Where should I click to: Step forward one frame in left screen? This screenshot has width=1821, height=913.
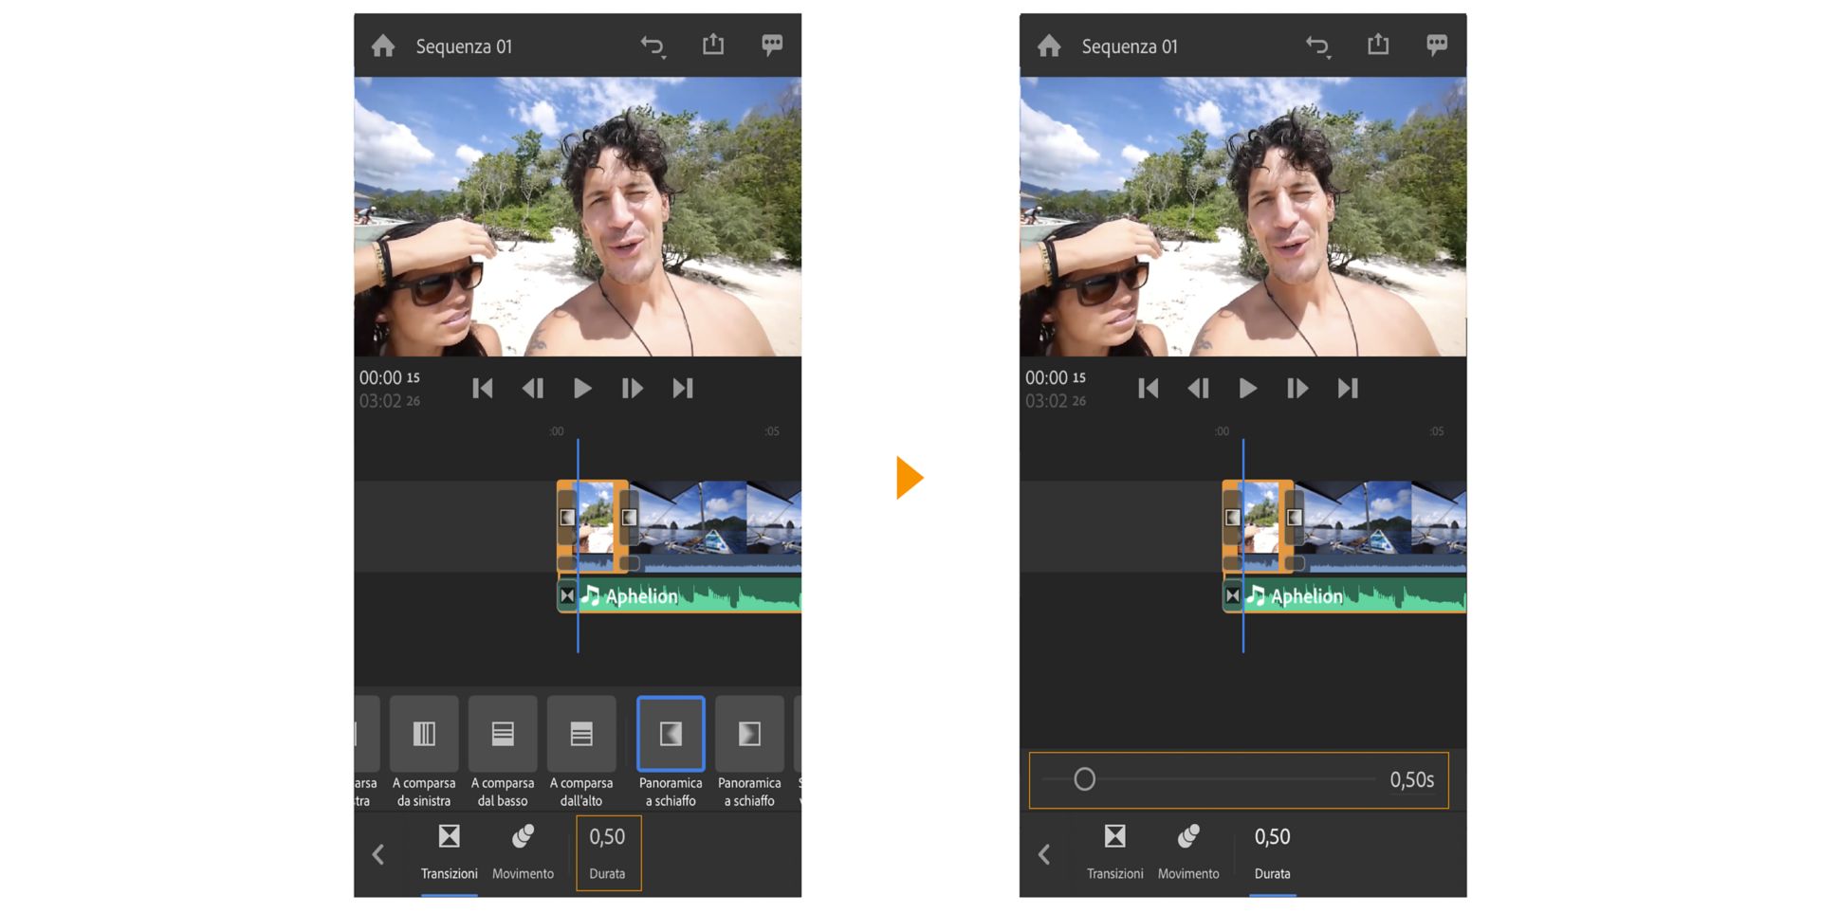[x=632, y=388]
